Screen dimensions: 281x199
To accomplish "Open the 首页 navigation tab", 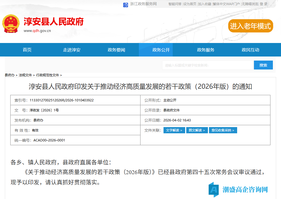I will (x=27, y=50).
